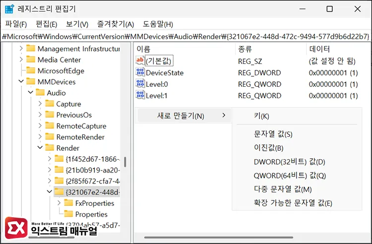
Task: Expand the Media Center node
Action: coord(21,60)
